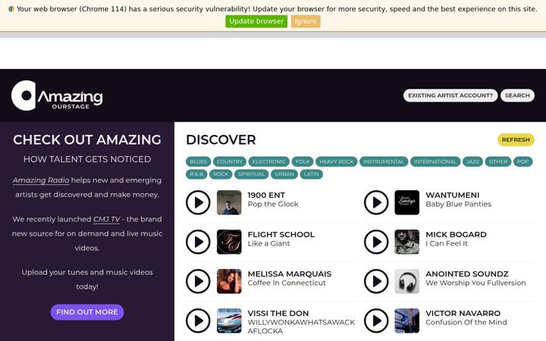Filter by Urban genre
The width and height of the screenshot is (546, 341).
[284, 174]
